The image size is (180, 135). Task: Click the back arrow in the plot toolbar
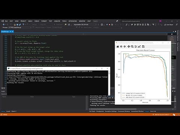pyautogui.click(x=121, y=46)
